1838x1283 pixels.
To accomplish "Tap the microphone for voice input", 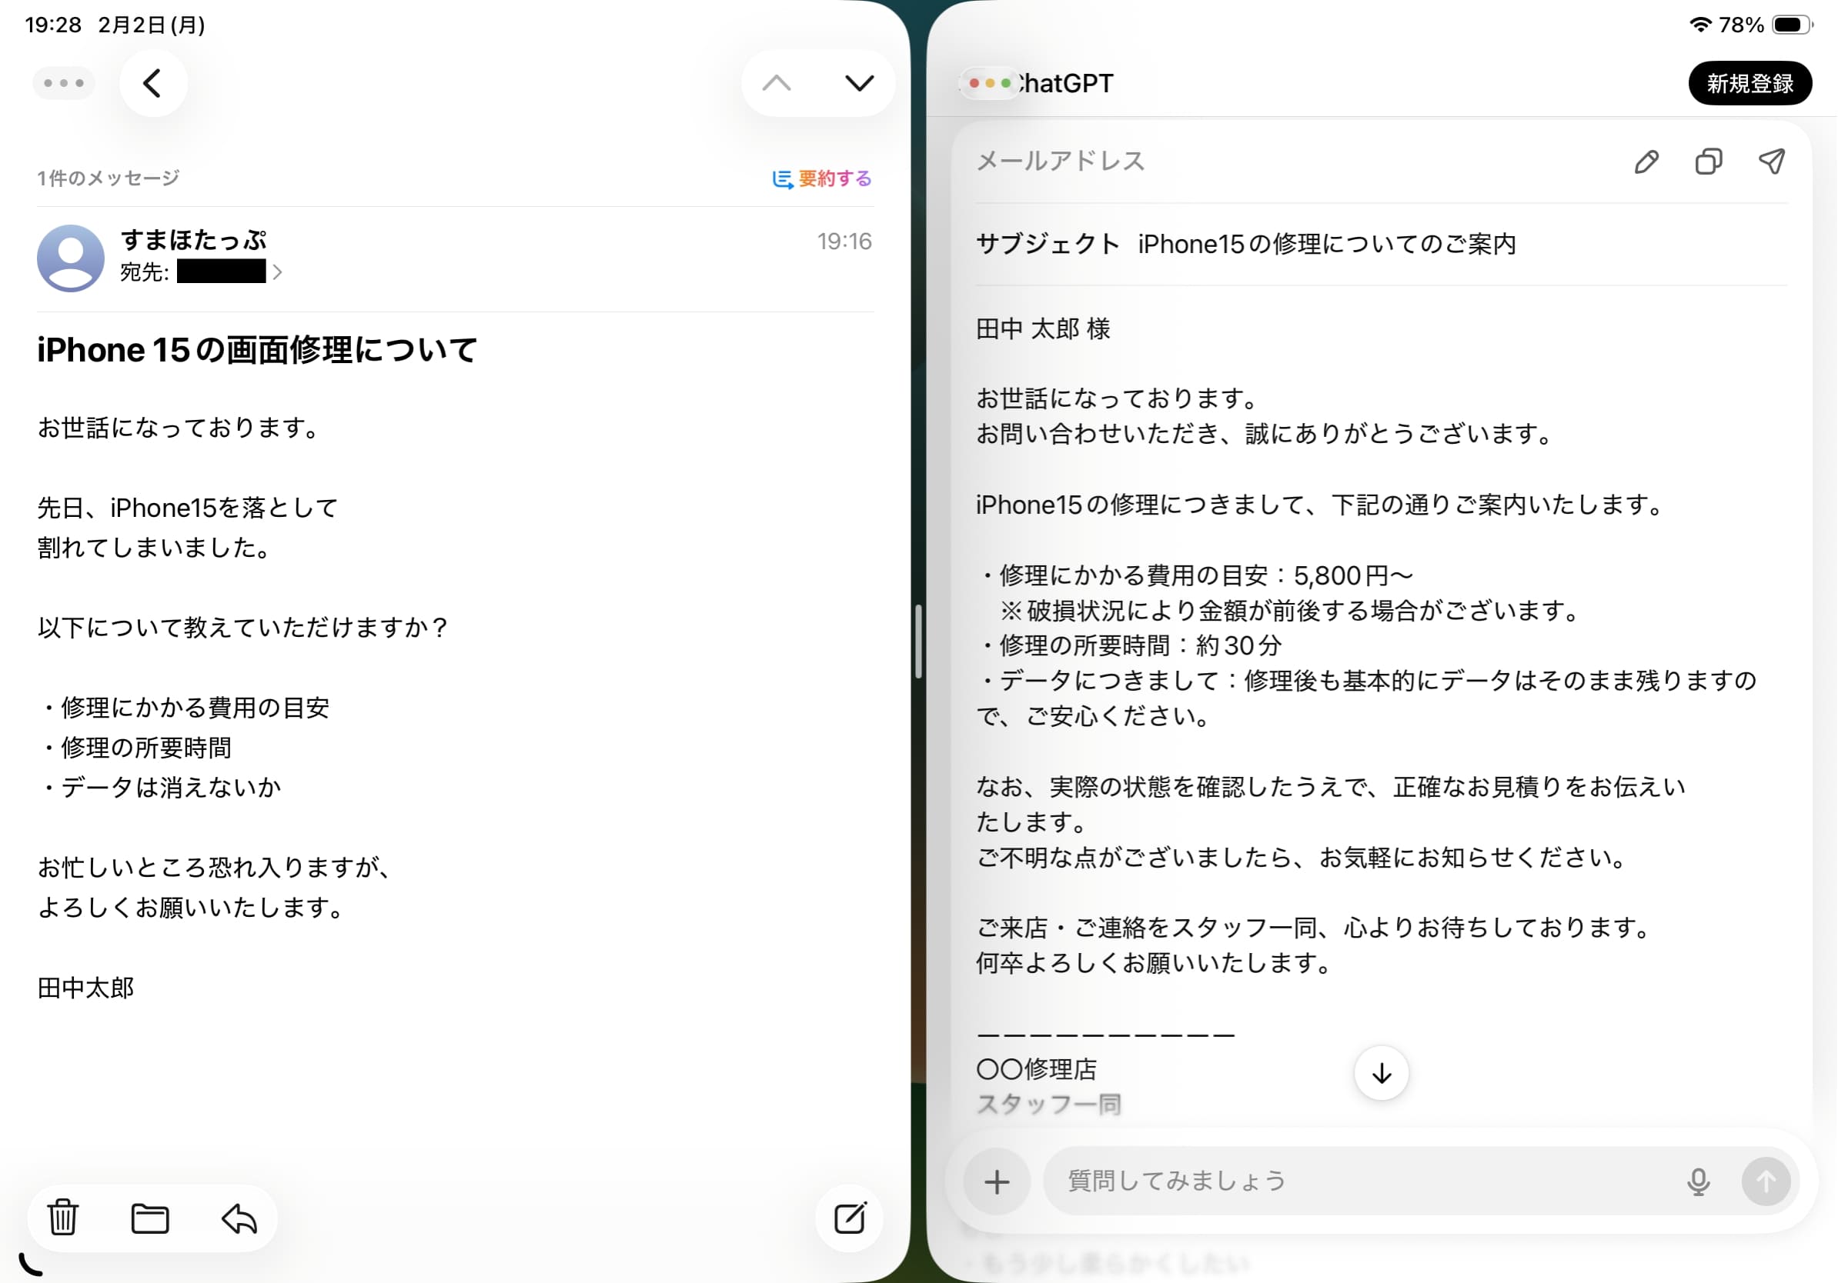I will coord(1699,1180).
